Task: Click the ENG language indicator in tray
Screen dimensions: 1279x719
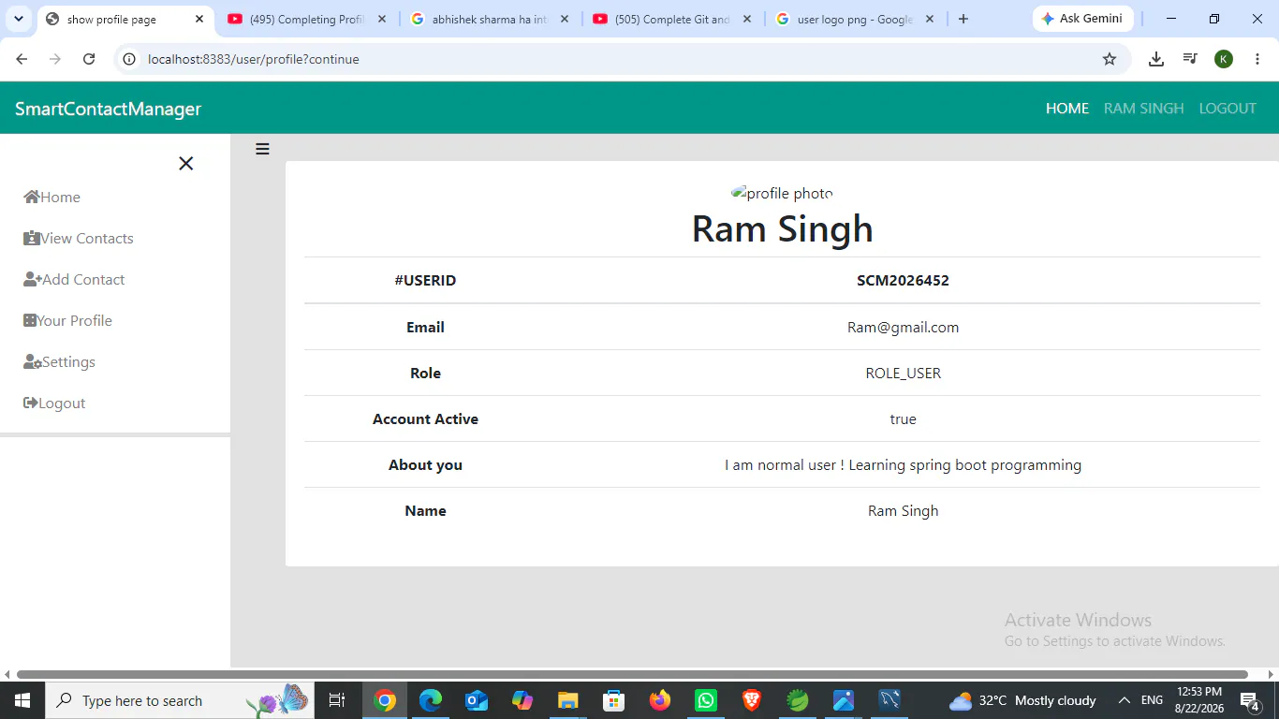Action: (x=1152, y=700)
